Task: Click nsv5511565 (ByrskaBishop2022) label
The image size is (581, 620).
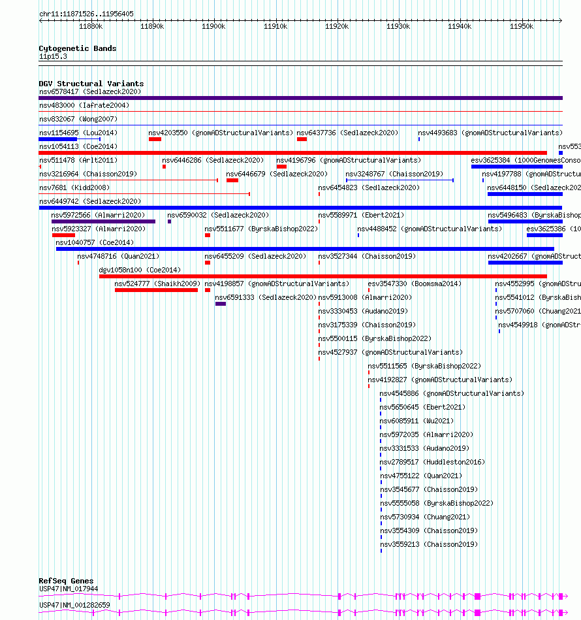Action: point(424,366)
